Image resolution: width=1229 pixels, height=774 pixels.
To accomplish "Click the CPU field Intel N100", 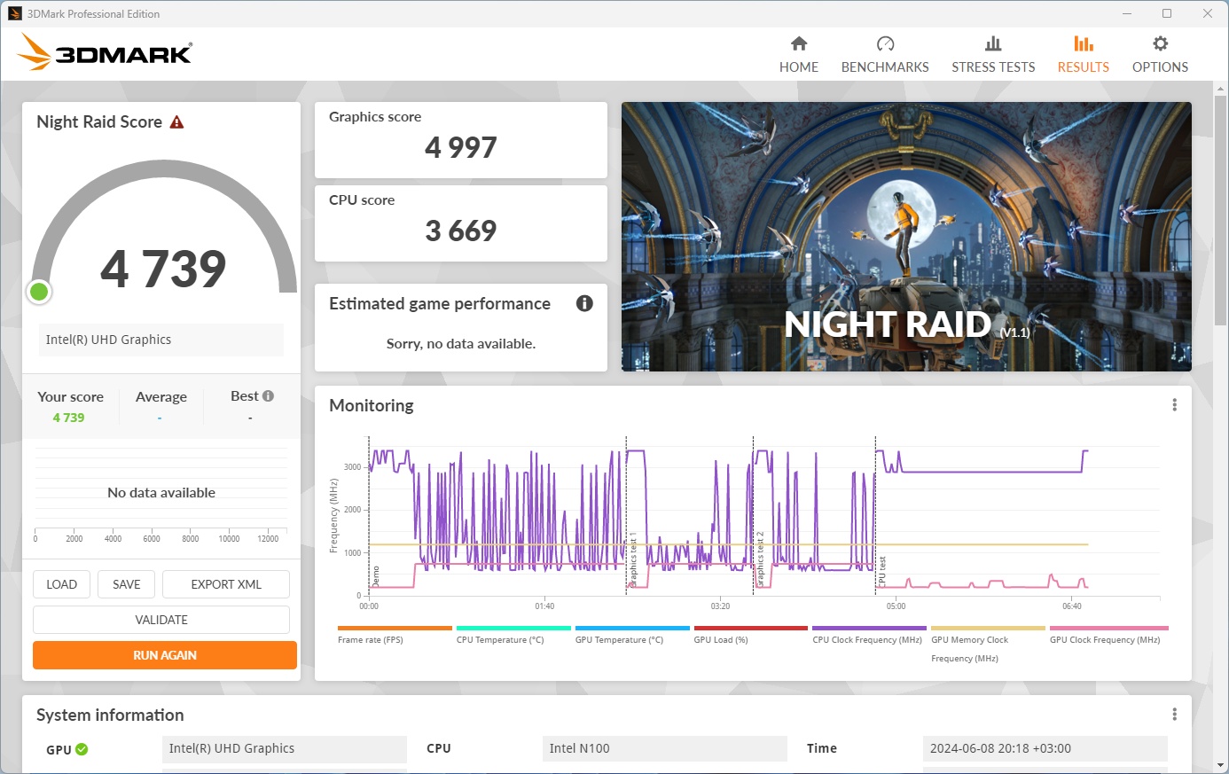I will pyautogui.click(x=665, y=748).
